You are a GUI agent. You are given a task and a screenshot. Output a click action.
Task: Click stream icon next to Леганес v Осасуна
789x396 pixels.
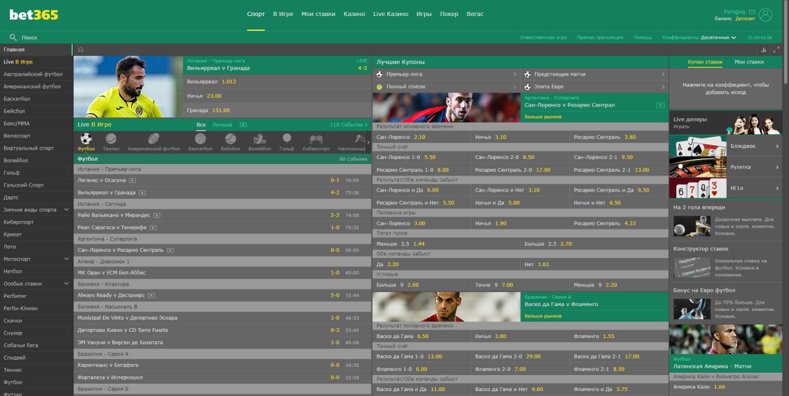[132, 180]
